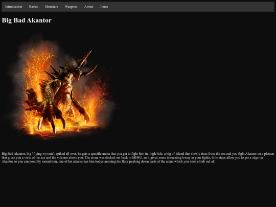The image size is (276, 207).
Task: Open the Introduction nav link
Action: (x=14, y=7)
